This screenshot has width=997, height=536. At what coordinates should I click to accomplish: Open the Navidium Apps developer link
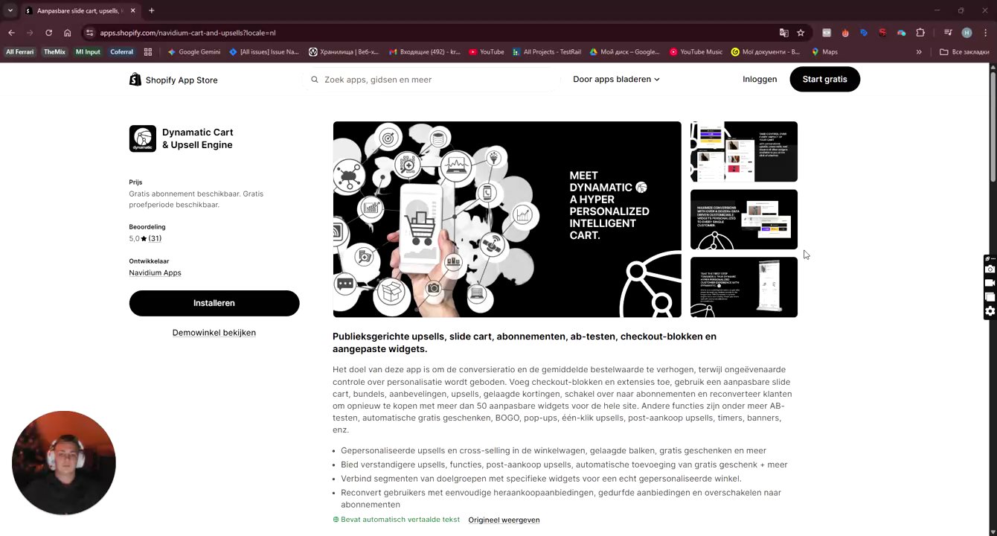(x=155, y=272)
